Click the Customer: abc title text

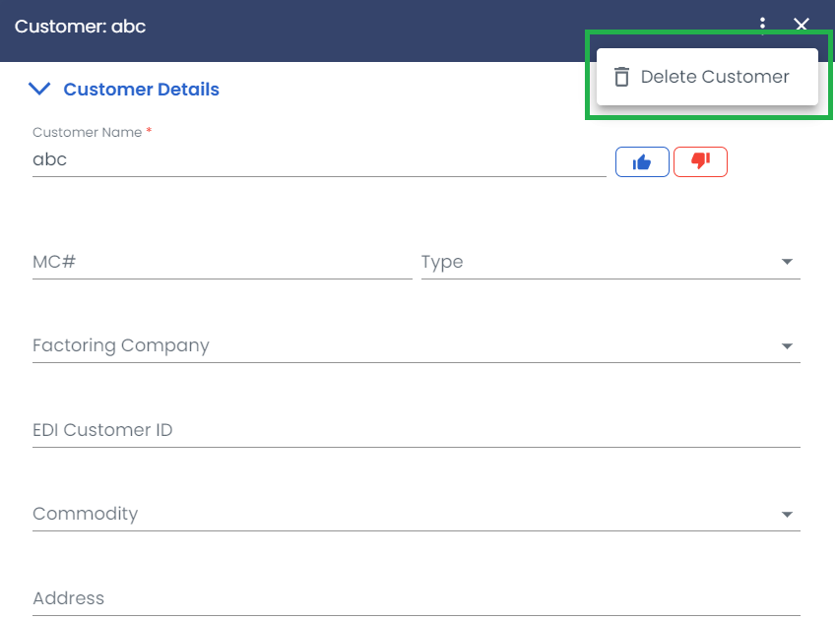coord(80,26)
